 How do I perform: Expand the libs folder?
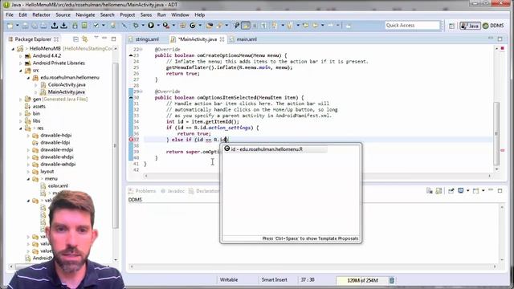click(x=21, y=121)
